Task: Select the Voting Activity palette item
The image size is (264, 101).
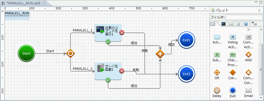Action: [233, 42]
